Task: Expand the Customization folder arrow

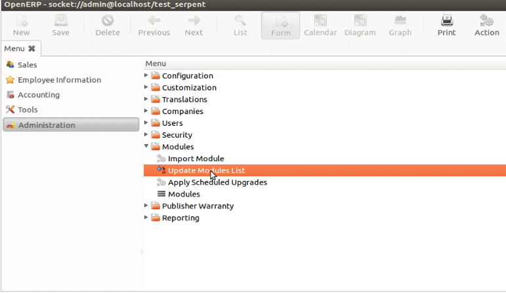Action: click(x=146, y=87)
